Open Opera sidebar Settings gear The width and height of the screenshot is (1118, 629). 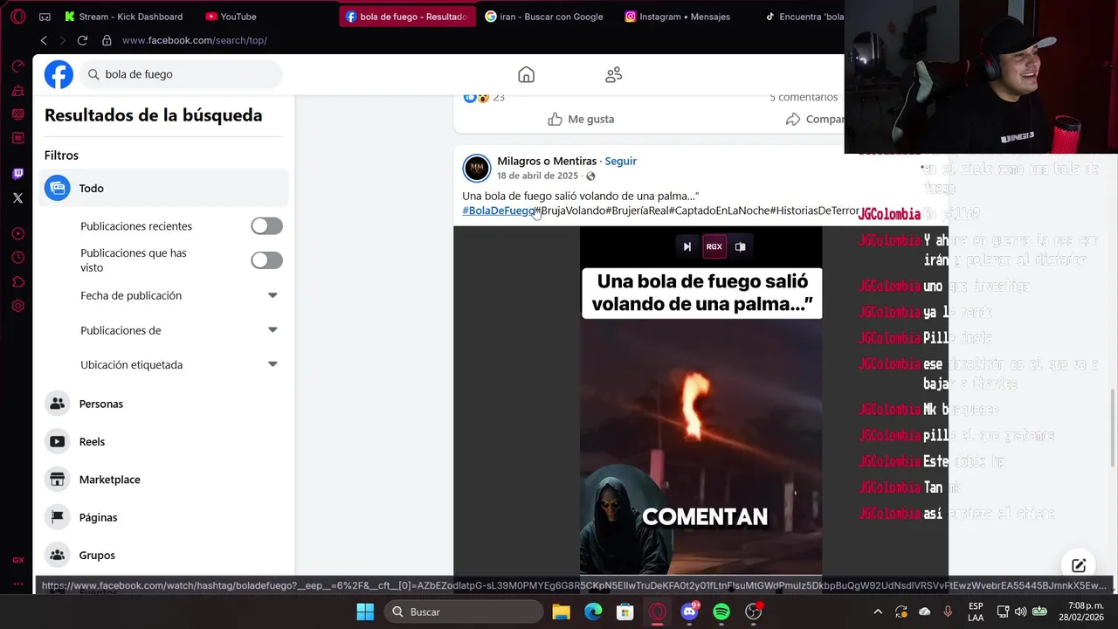pos(17,306)
